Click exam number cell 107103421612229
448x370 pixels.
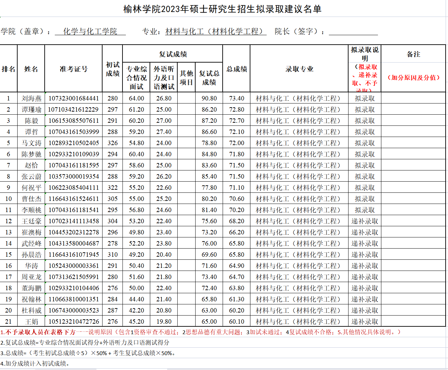click(x=73, y=110)
